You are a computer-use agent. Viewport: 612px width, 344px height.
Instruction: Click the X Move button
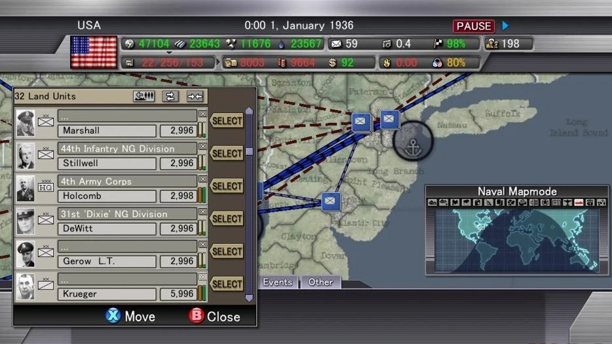point(130,316)
